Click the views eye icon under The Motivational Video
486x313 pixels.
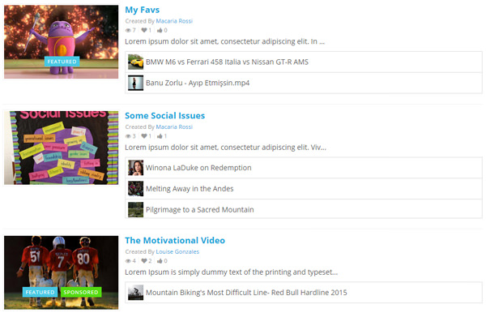coord(128,261)
